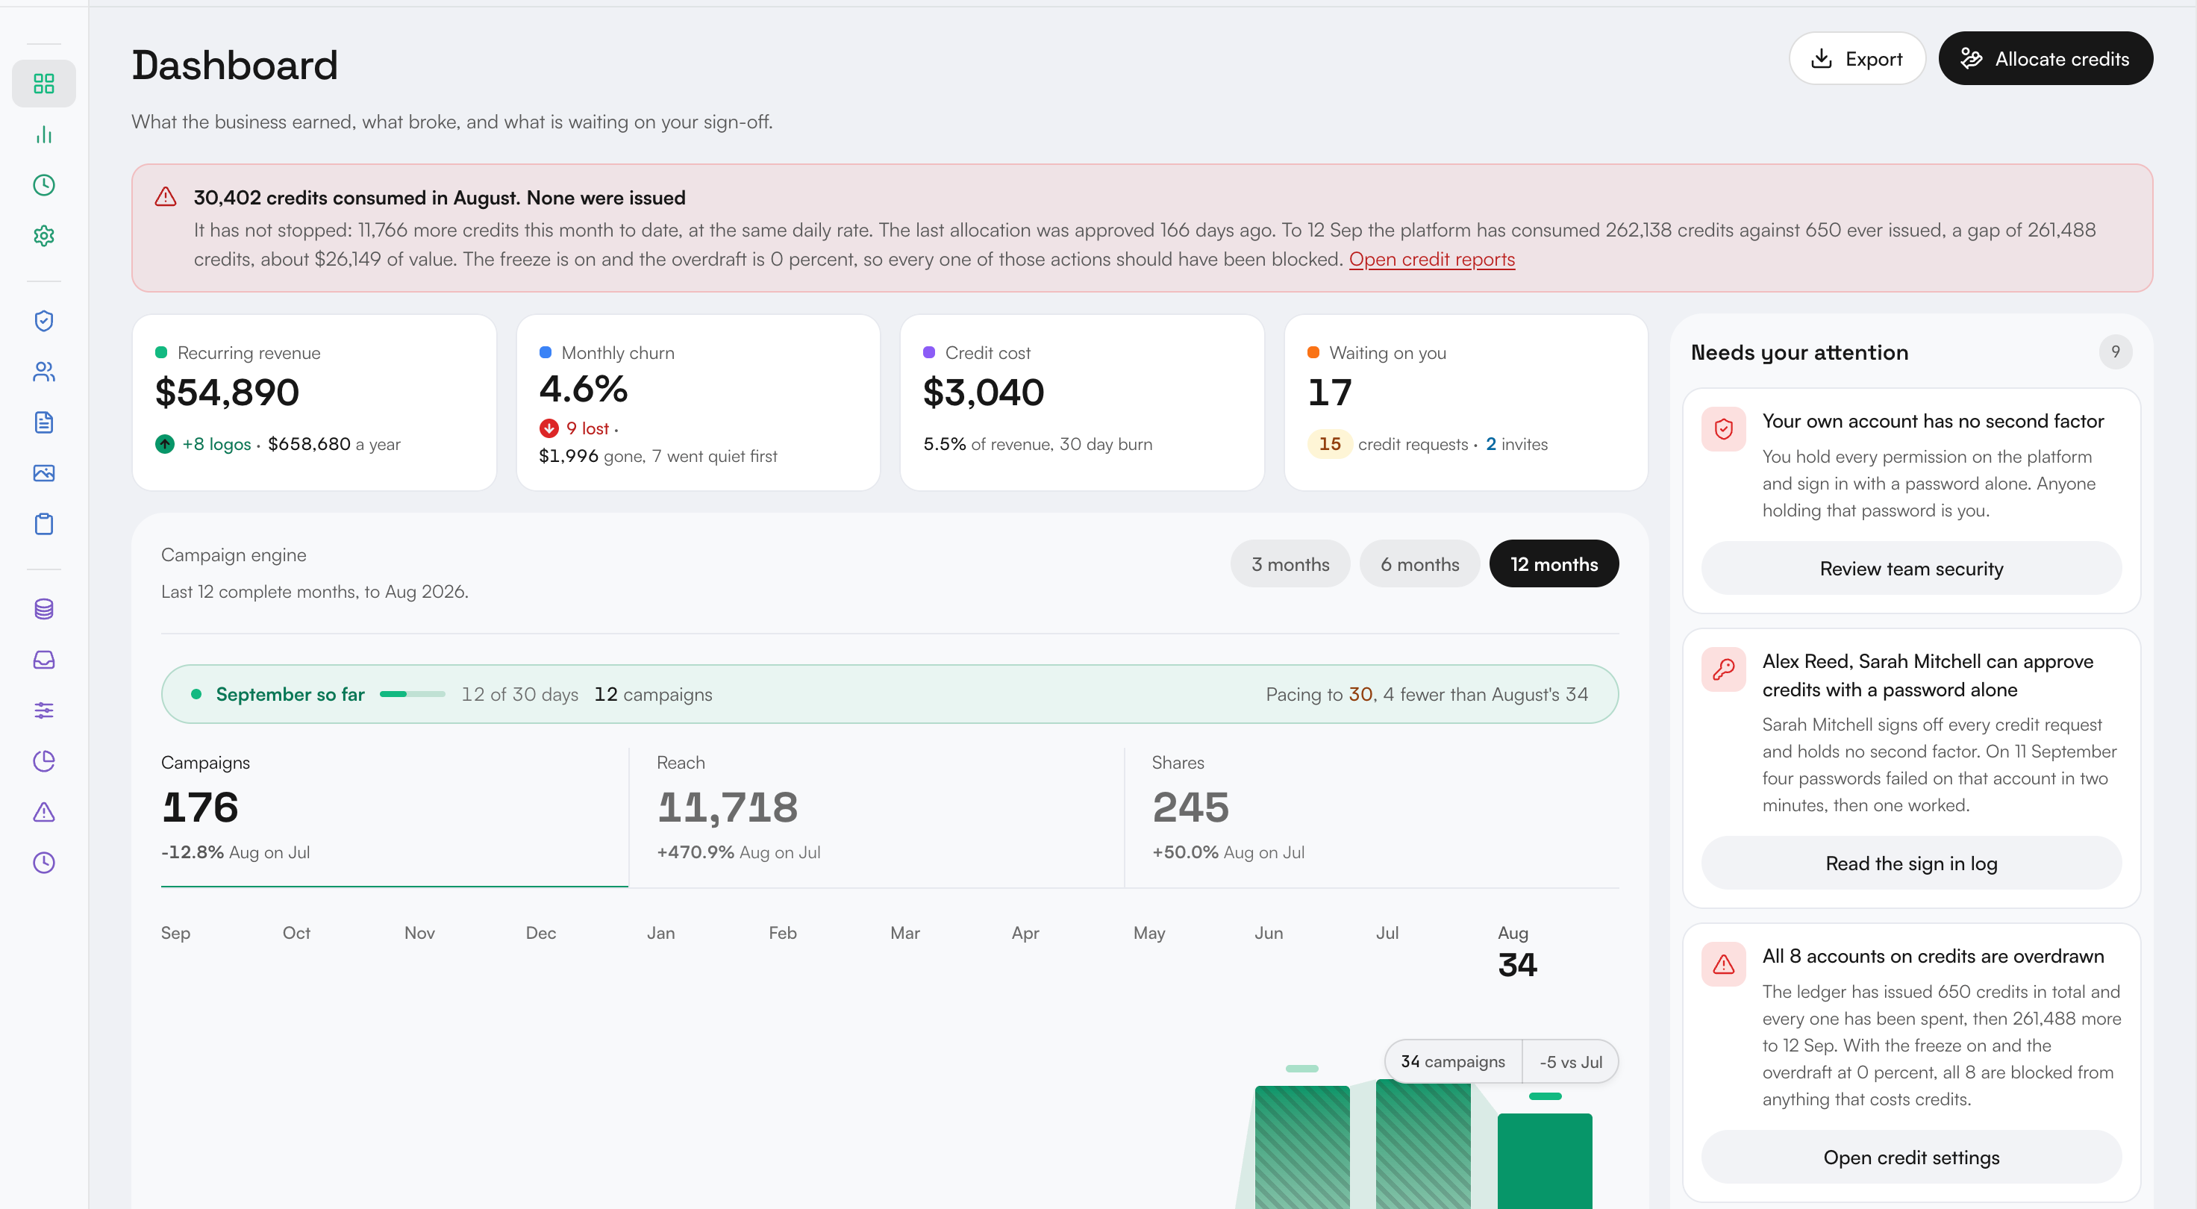Screen dimensions: 2197x1209
Task: Click the '34 campaigns' chart tooltip
Action: (x=1452, y=1061)
